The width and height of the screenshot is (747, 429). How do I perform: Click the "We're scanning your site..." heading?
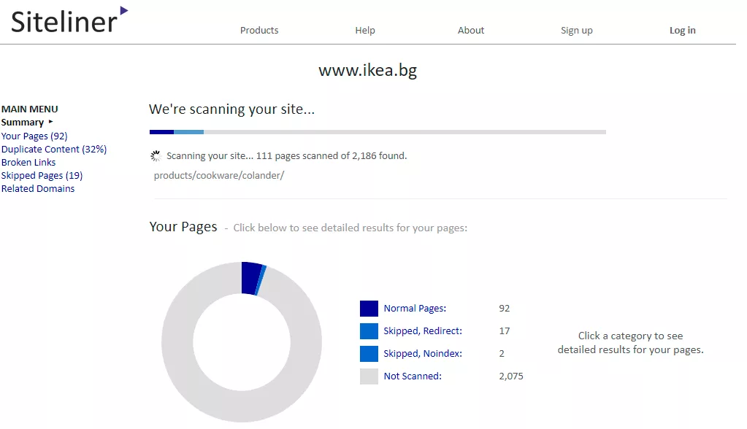[231, 109]
